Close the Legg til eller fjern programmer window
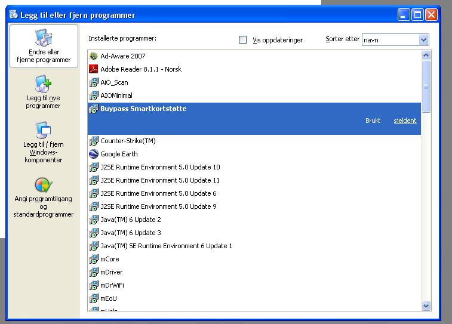 pos(431,14)
